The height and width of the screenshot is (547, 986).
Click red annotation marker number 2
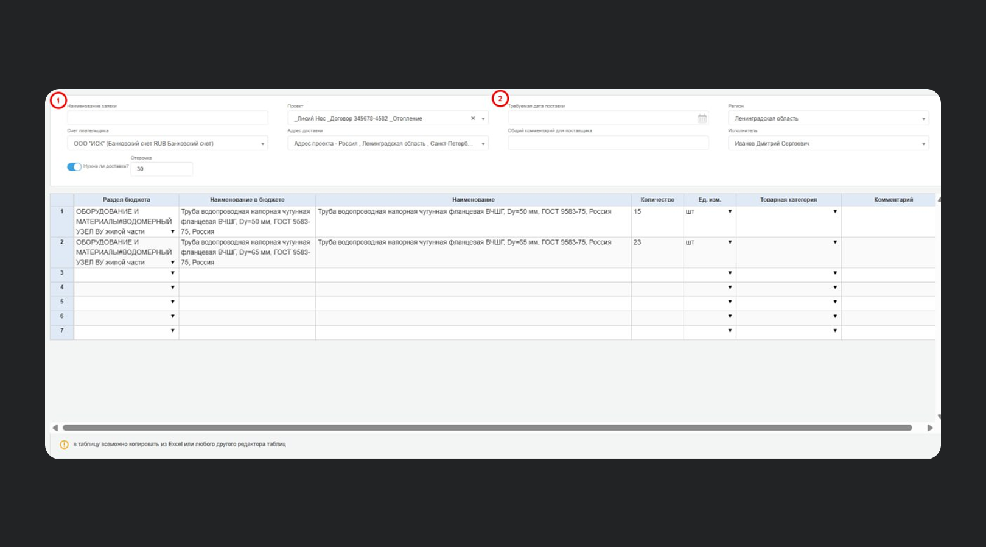tap(500, 99)
